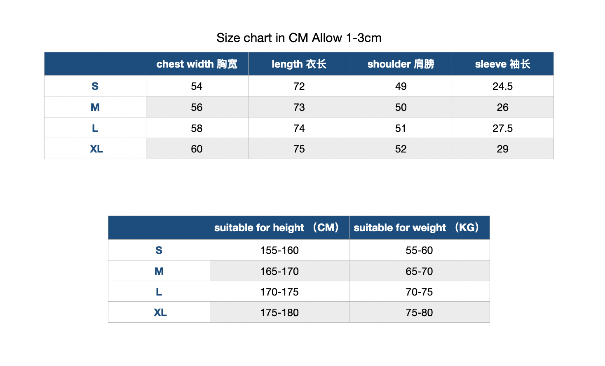Click the sleeve value 27.5
The image size is (605, 366).
[503, 128]
